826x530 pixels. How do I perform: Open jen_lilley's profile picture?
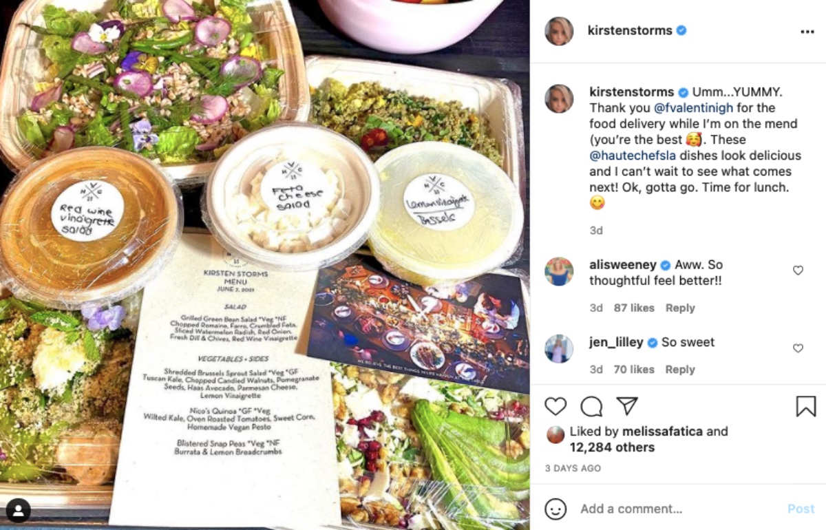coord(559,349)
